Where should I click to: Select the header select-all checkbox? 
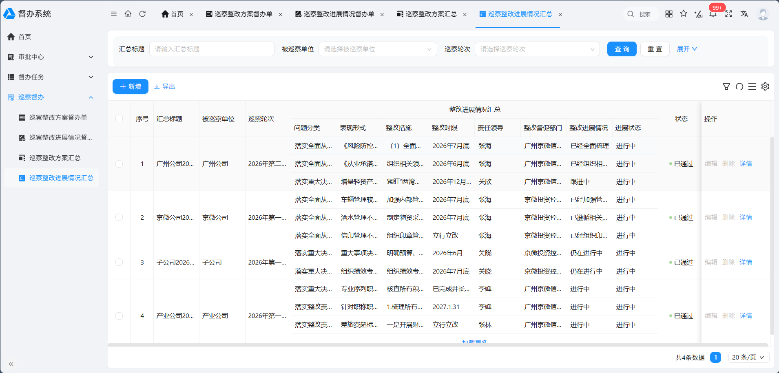[119, 119]
